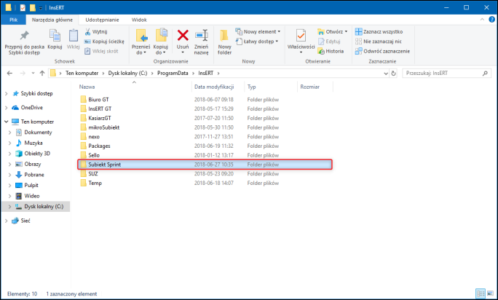Open Pulpit in navigation pane

pos(31,185)
